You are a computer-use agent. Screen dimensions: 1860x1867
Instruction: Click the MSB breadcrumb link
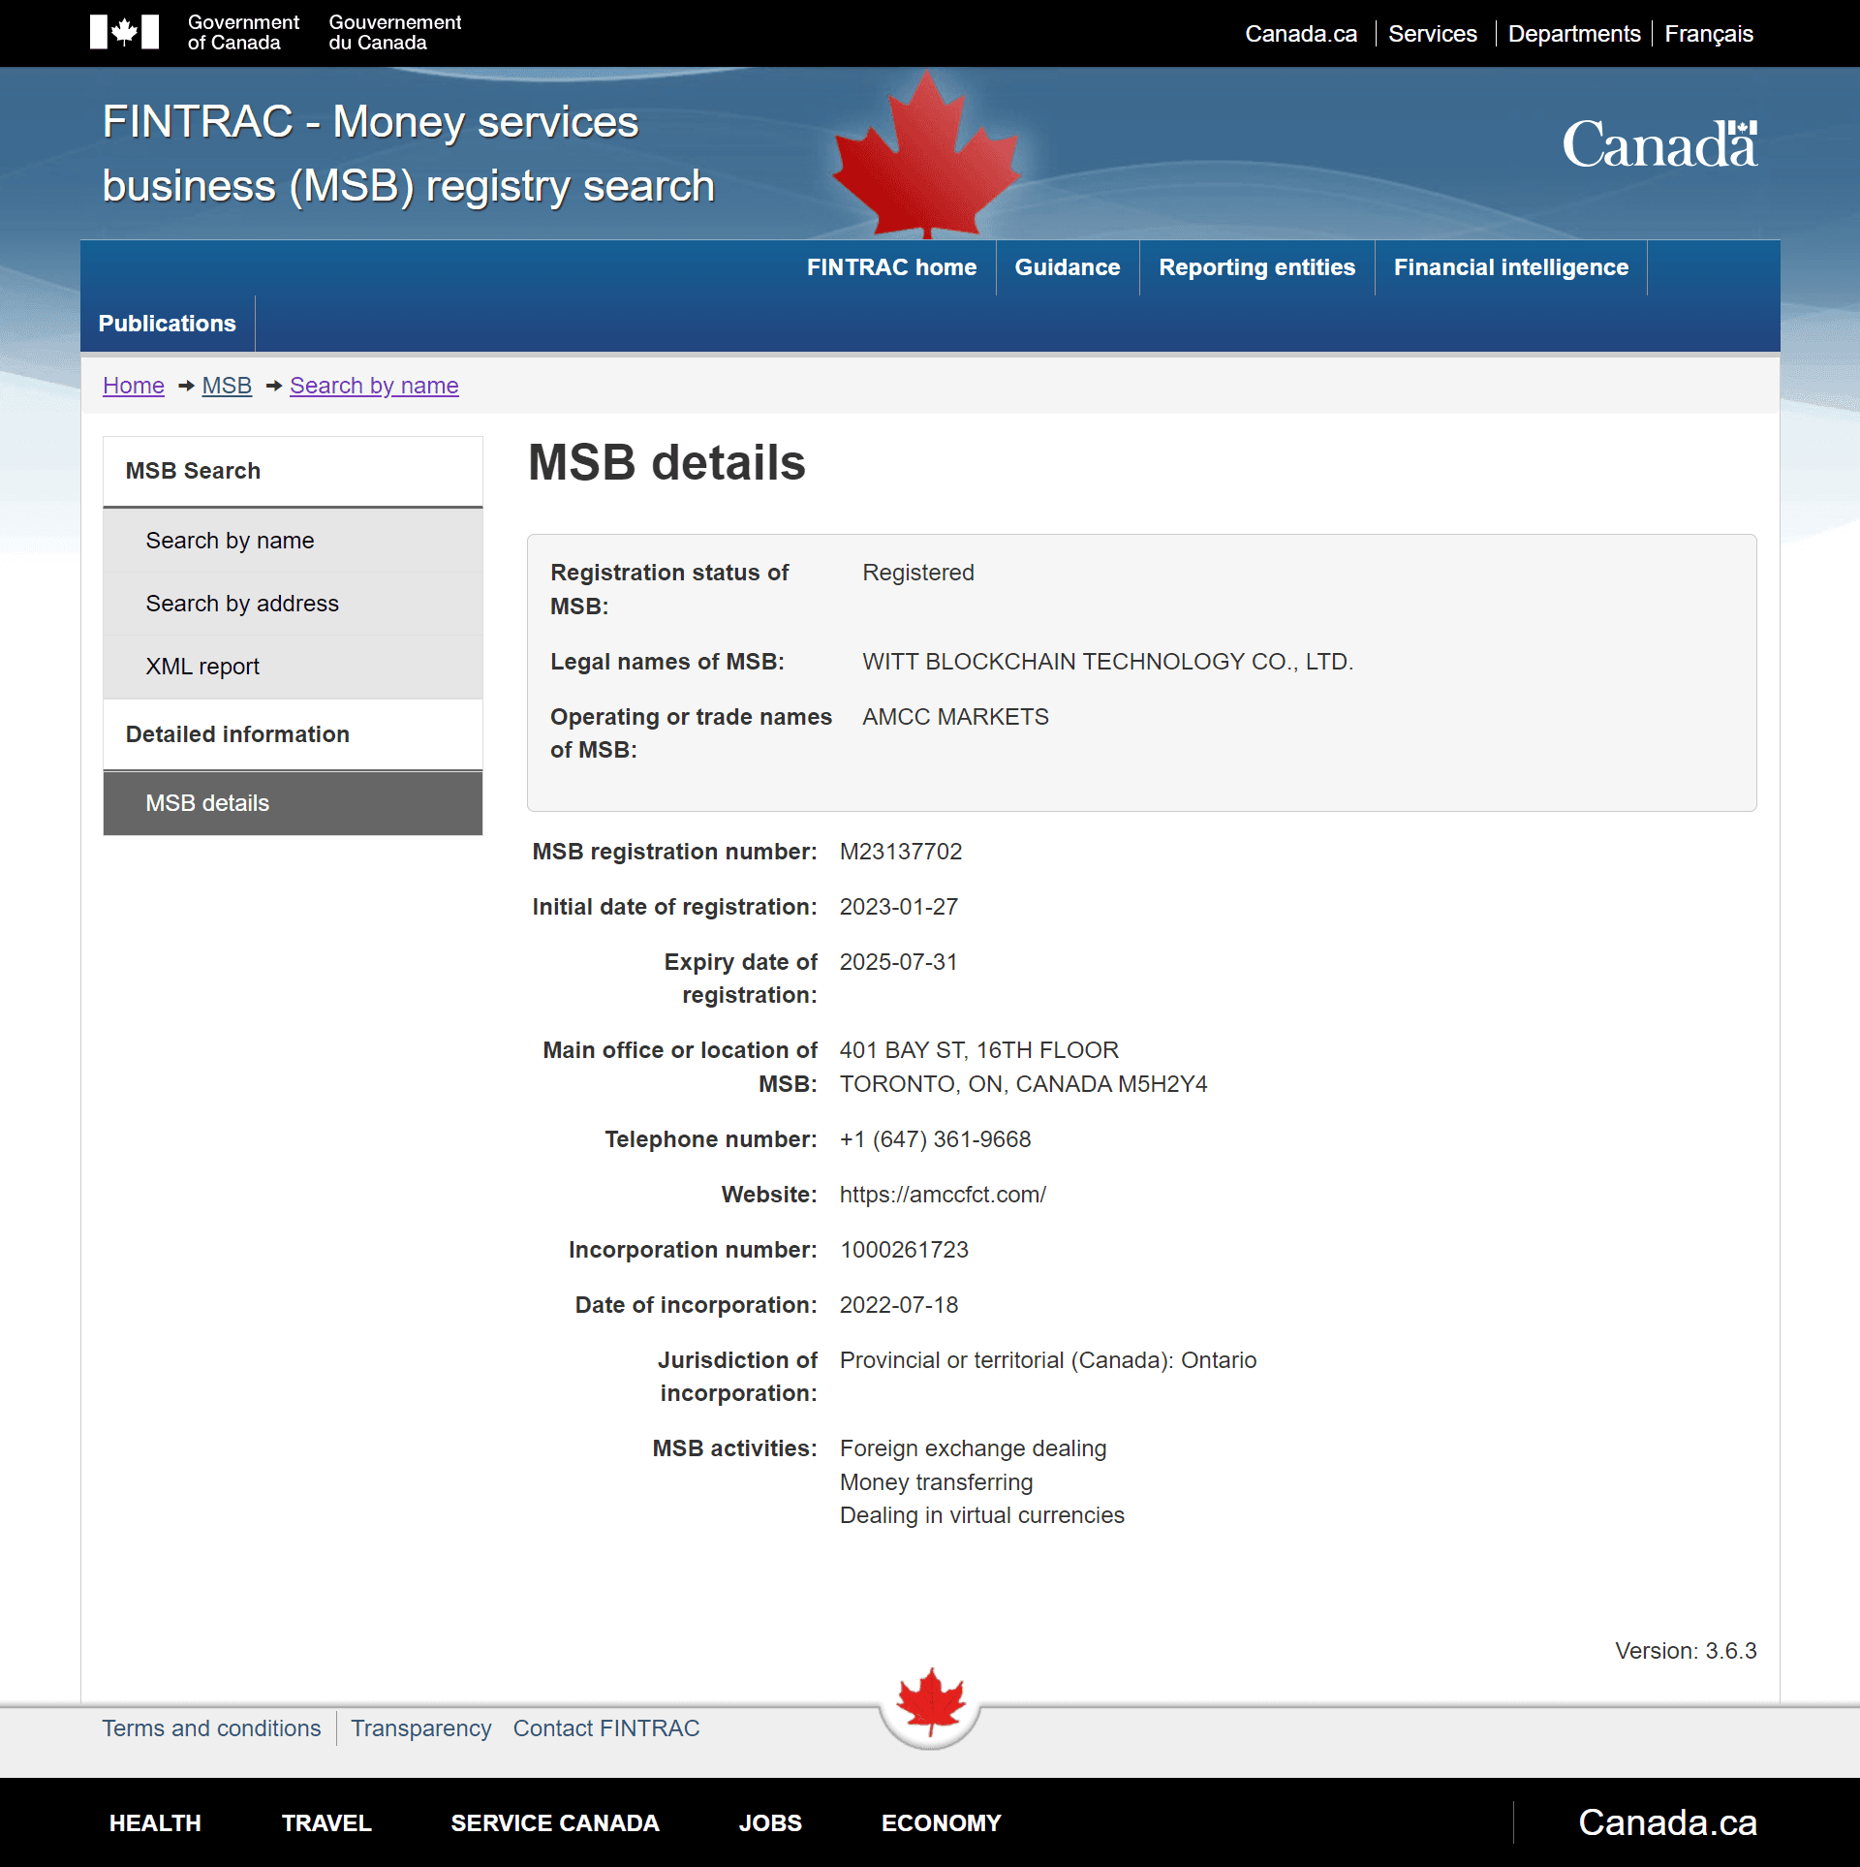coord(227,386)
